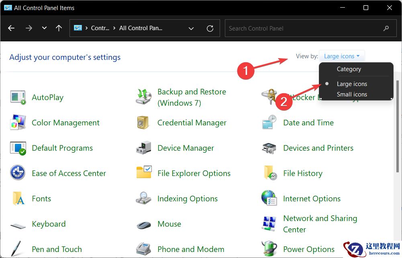Viewport: 402px width, 258px height.
Task: Click the Search Control Panel field
Action: [x=303, y=29]
